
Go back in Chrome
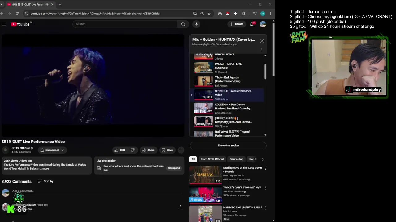[x=2, y=14]
